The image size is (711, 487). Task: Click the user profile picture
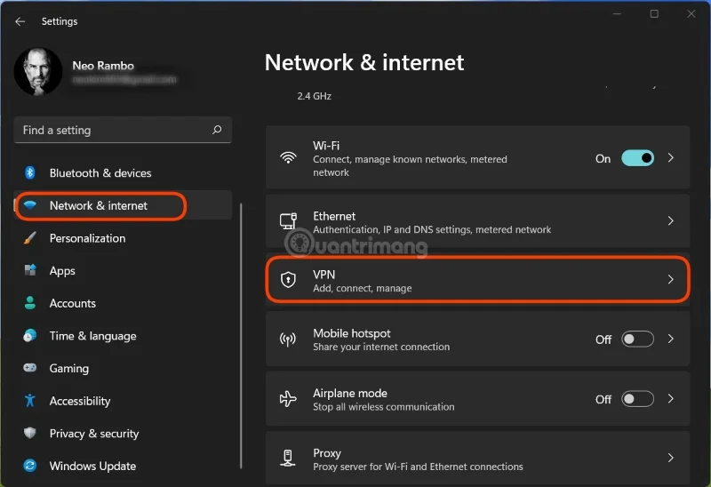point(38,72)
